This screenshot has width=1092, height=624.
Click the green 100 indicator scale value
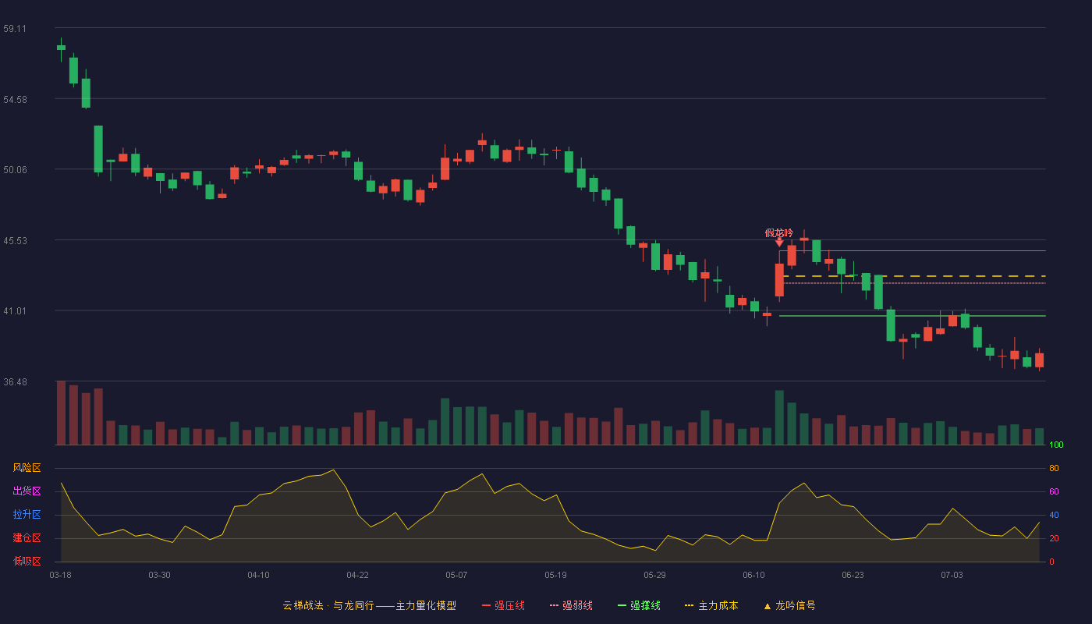click(x=1057, y=445)
